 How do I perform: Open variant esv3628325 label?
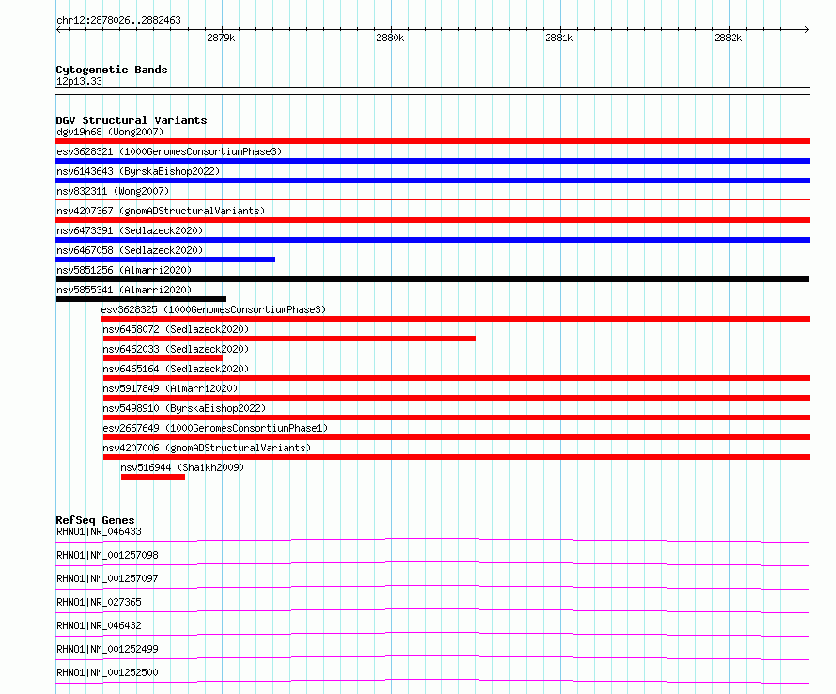tap(213, 309)
